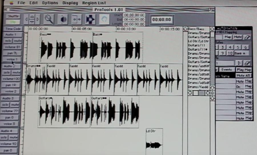Select the Trim tool with opposing arrows
257x155 pixels.
coord(77,19)
